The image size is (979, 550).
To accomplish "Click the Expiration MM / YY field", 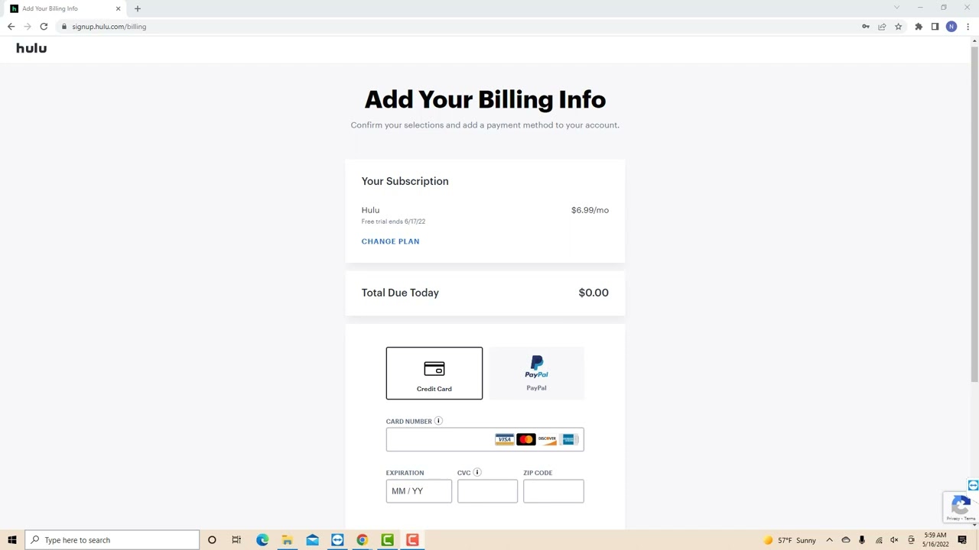I will 418,491.
